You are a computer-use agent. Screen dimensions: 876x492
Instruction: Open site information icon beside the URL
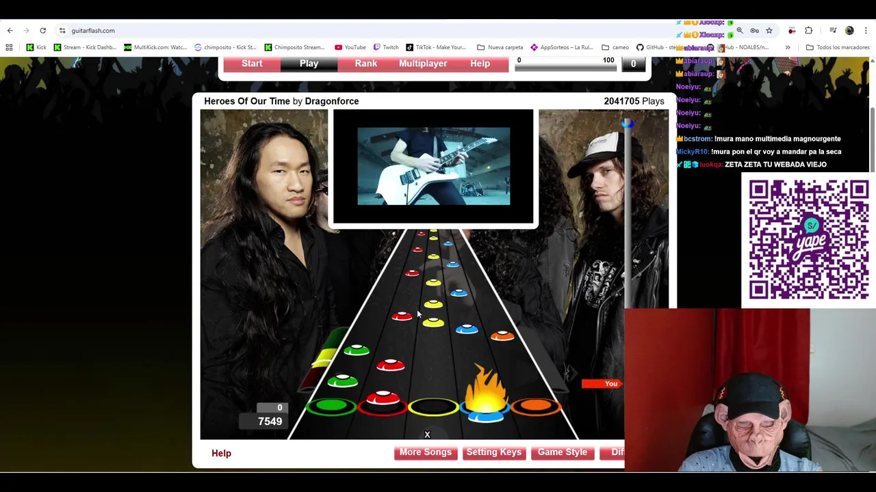pos(62,31)
